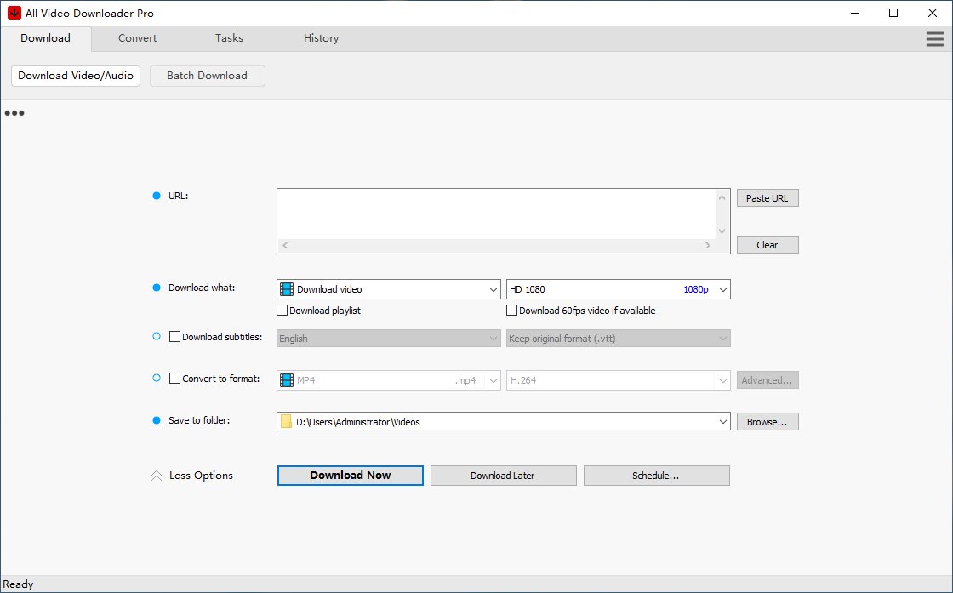The image size is (953, 593).
Task: Select the Download Video/Audio sub-tab
Action: pos(76,76)
